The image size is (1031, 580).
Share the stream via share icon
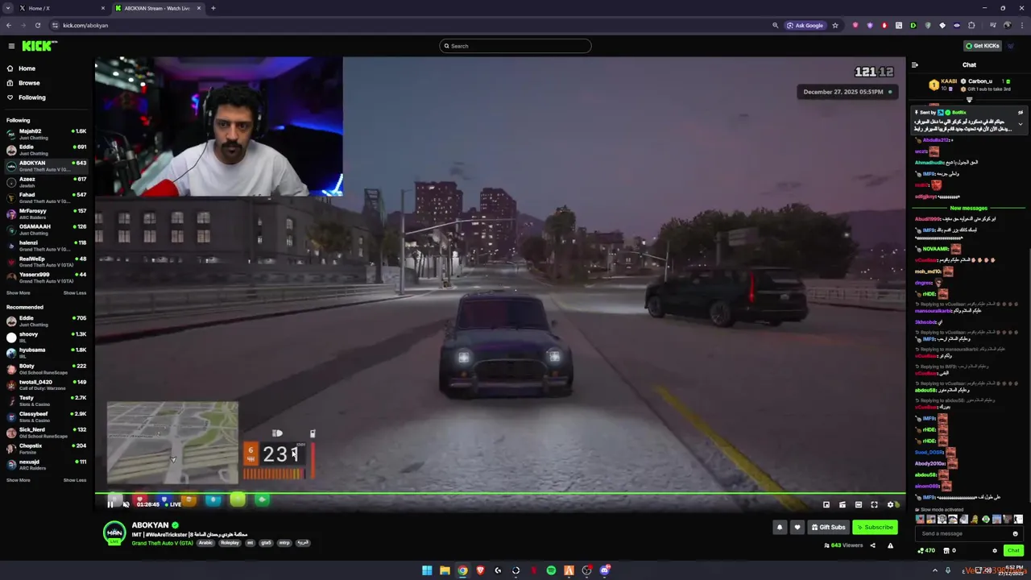[872, 545]
